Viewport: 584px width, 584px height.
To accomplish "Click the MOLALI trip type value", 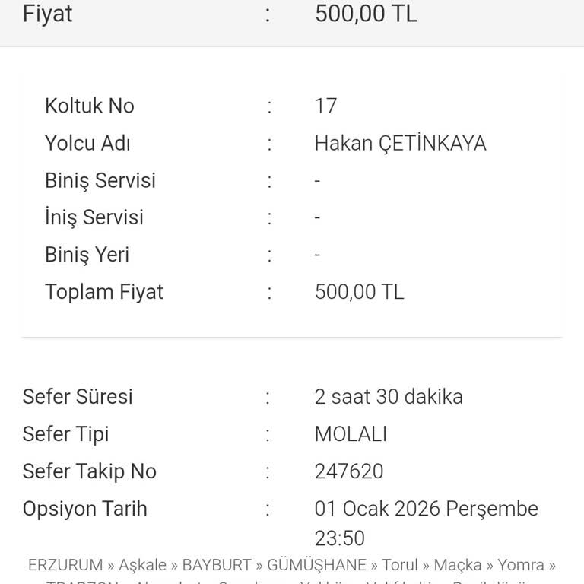I will click(x=351, y=433).
